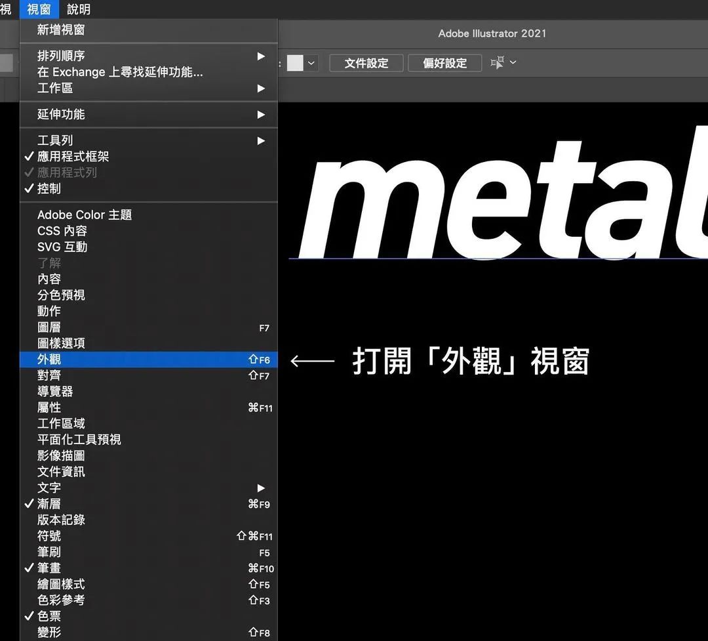
Task: Open dropdown arrow beside white swatch
Action: [311, 63]
